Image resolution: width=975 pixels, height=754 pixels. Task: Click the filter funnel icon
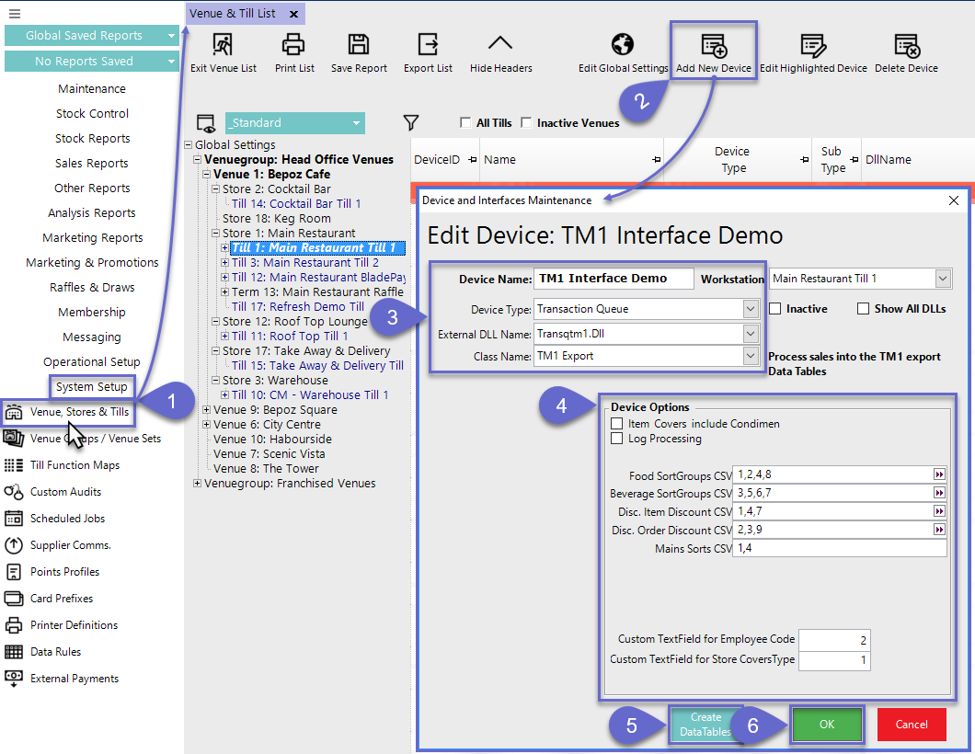(411, 122)
